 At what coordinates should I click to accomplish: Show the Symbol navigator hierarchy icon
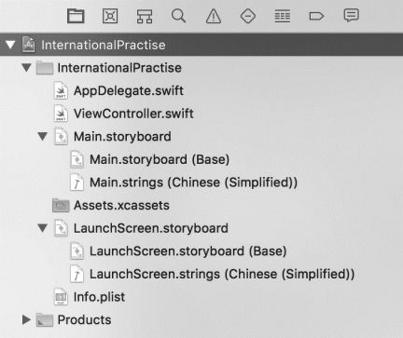click(x=145, y=16)
